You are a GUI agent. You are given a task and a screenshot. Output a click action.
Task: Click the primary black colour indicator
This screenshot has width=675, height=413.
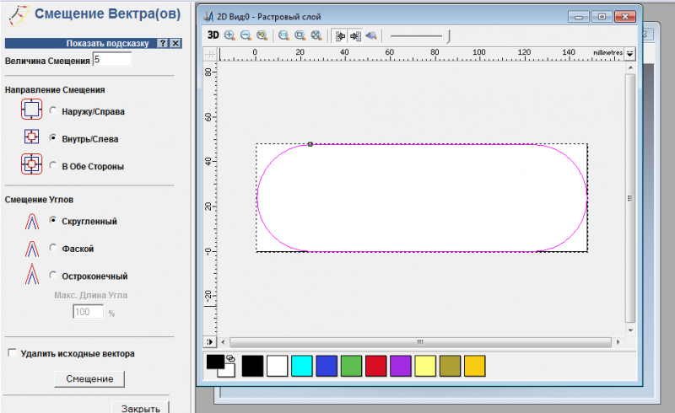tap(215, 362)
